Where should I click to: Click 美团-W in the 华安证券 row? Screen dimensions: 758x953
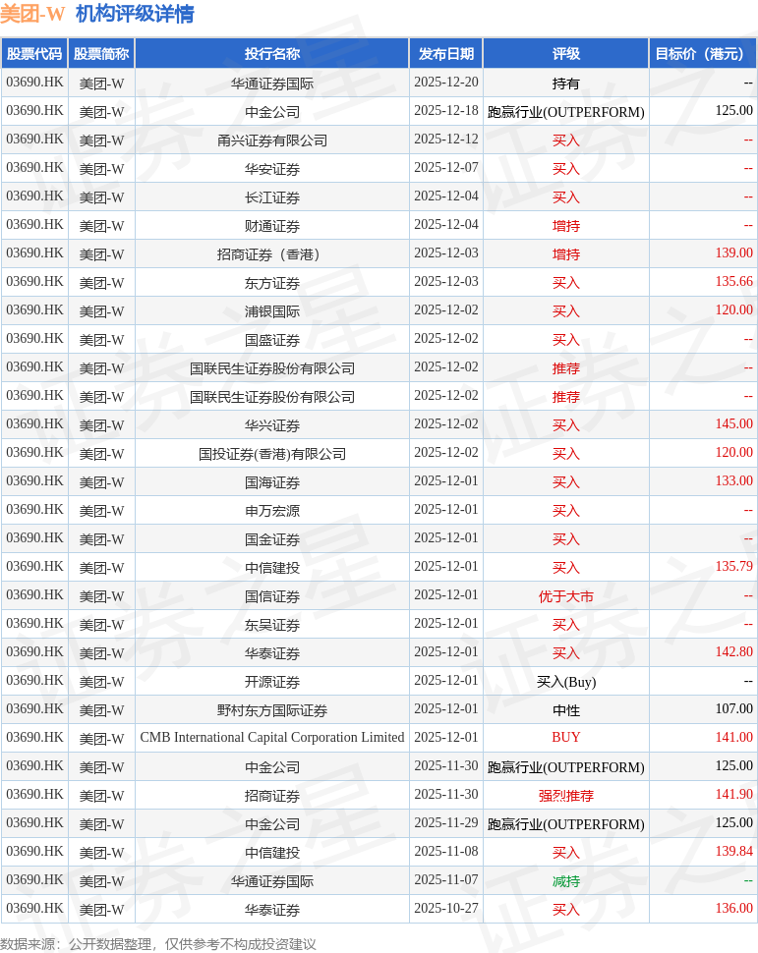click(101, 169)
